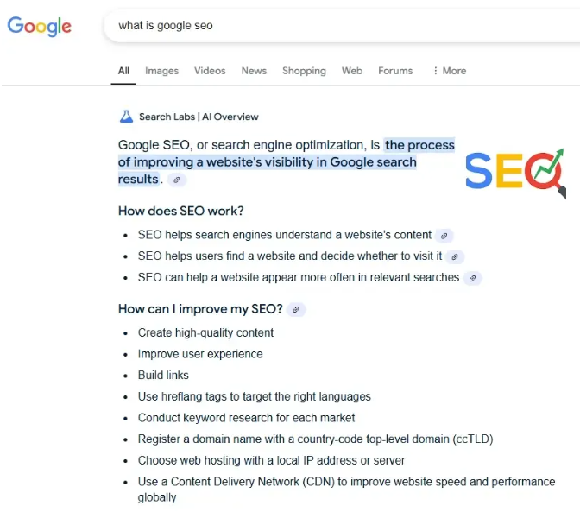The width and height of the screenshot is (580, 512).
Task: Click link icon after 'relevant searches'
Action: (472, 278)
